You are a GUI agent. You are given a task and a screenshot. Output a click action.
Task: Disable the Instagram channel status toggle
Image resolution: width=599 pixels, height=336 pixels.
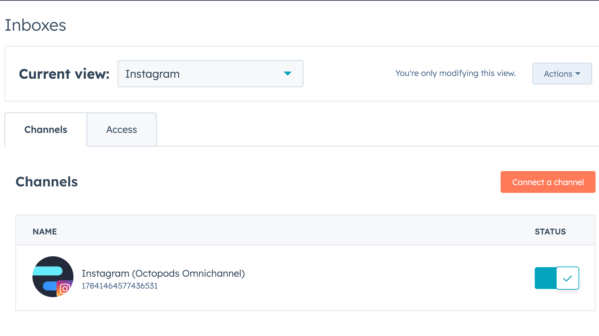(557, 278)
